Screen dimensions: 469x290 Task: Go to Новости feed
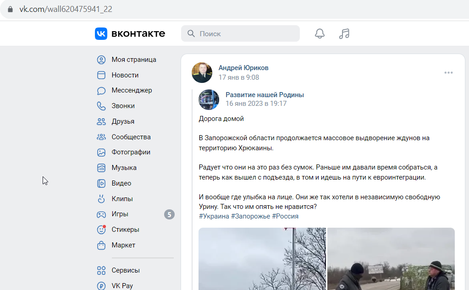pyautogui.click(x=125, y=75)
